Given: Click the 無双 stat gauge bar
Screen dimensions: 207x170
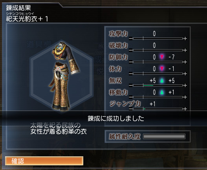Looking at the screenshot, I should [x=158, y=86].
